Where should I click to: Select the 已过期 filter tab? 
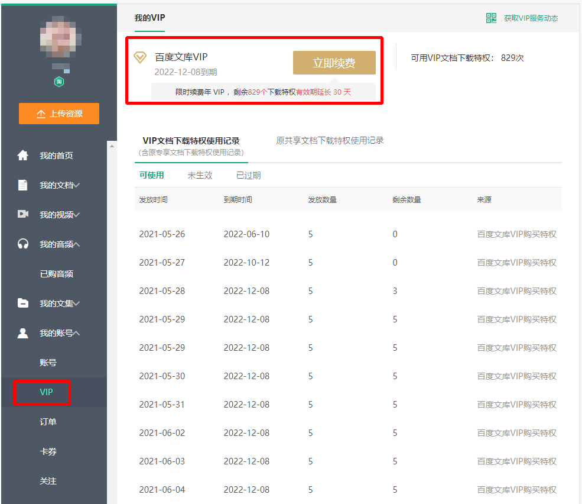pos(248,175)
